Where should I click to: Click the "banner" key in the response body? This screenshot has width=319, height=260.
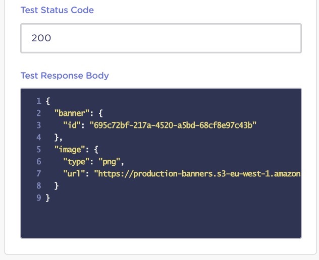click(x=72, y=113)
